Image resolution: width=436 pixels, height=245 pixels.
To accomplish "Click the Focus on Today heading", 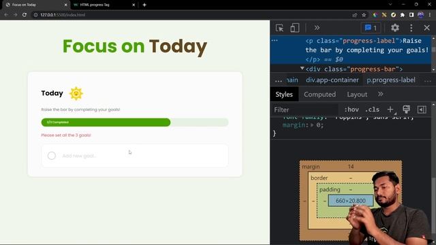I will [x=135, y=46].
